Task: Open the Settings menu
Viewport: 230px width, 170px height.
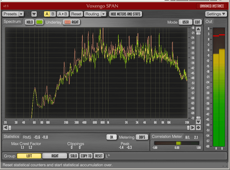Action: pos(216,14)
